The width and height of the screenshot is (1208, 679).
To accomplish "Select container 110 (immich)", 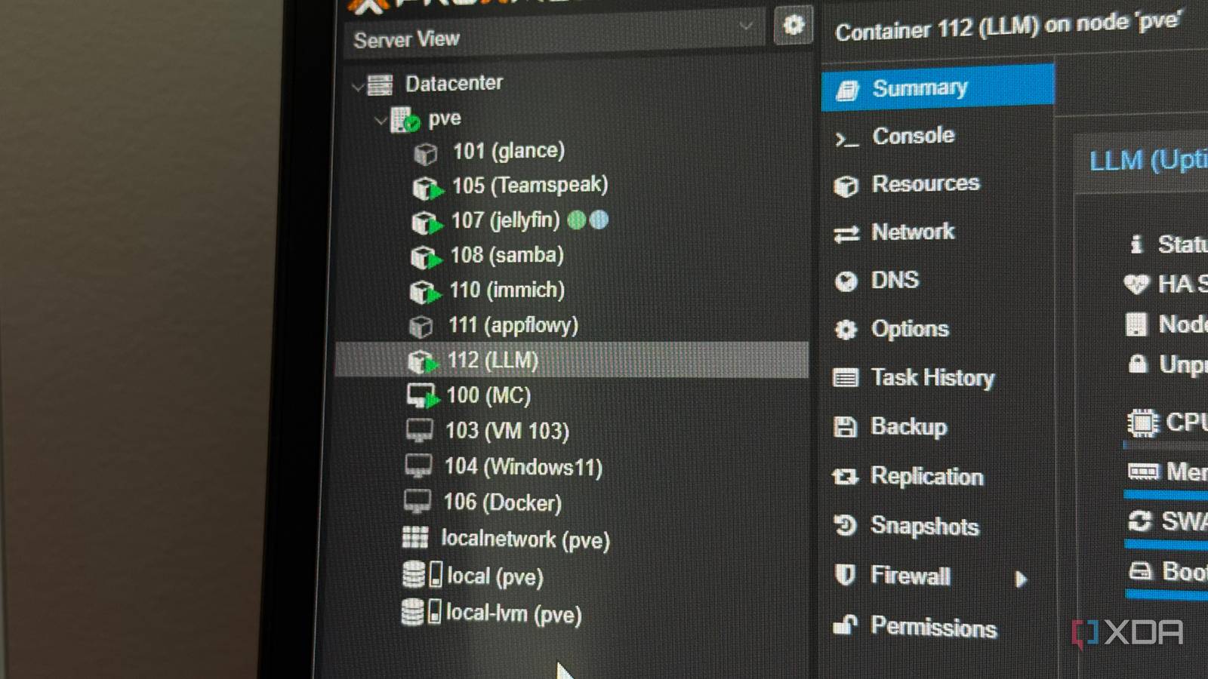I will [507, 290].
